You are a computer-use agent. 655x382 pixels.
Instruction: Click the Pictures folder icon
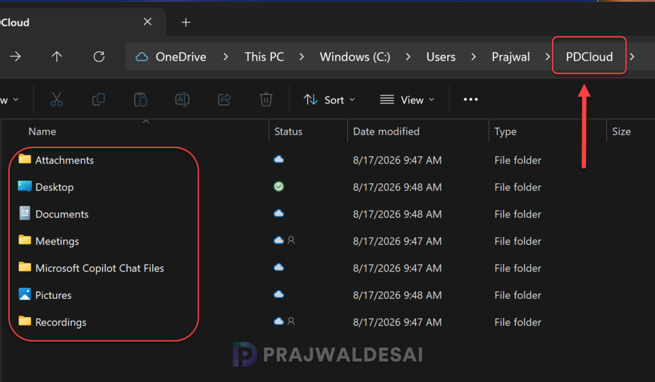point(25,294)
